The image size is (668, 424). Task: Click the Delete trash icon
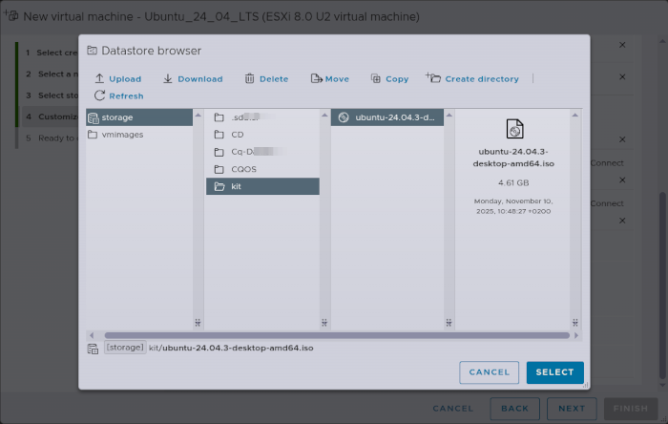point(249,79)
